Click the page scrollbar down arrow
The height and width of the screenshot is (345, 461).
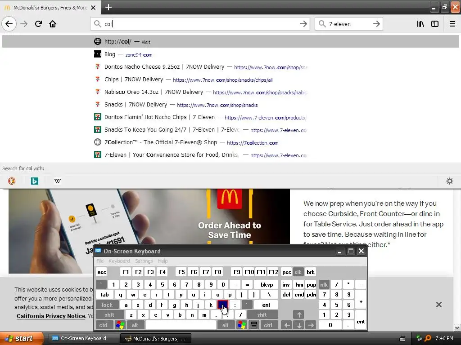pos(457,327)
